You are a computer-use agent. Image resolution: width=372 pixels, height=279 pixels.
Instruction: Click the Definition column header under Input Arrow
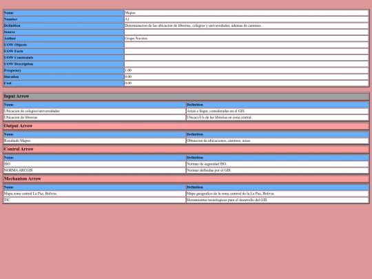[x=278, y=105]
